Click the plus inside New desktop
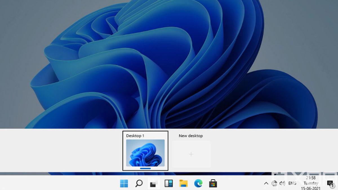338x190 pixels. 191,154
